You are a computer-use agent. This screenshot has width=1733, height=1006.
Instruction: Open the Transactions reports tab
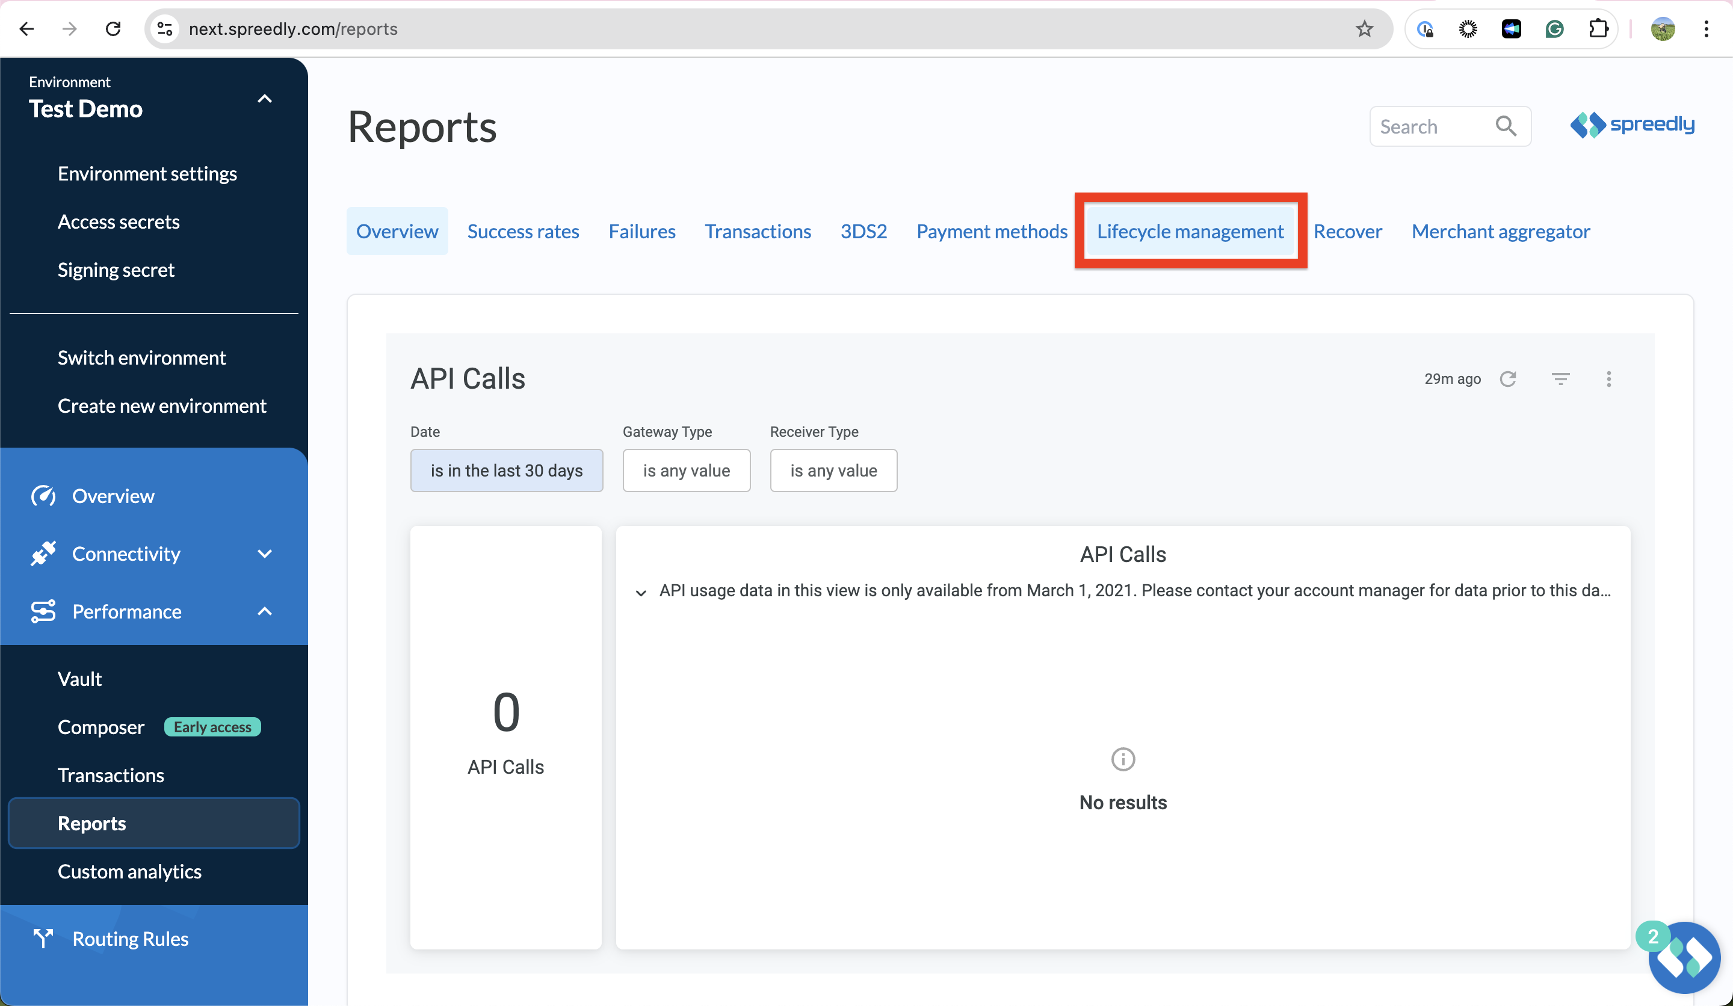(758, 231)
